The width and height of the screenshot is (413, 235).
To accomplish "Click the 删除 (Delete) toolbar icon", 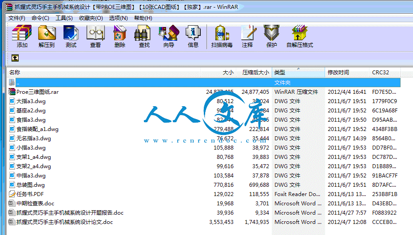I will (120, 33).
